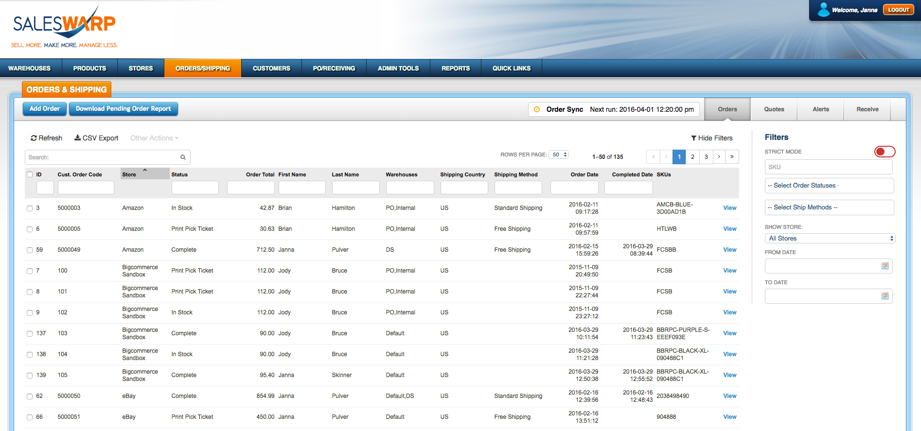
Task: Click Hide Filters link
Action: [x=712, y=138]
